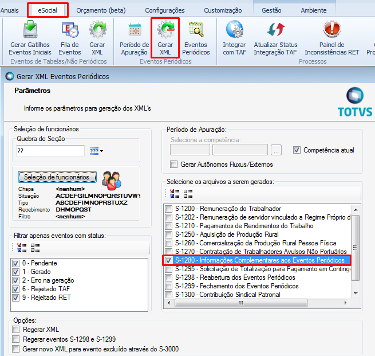The image size is (375, 356).
Task: Click Atualizar Status Integração TAF
Action: pos(275,38)
